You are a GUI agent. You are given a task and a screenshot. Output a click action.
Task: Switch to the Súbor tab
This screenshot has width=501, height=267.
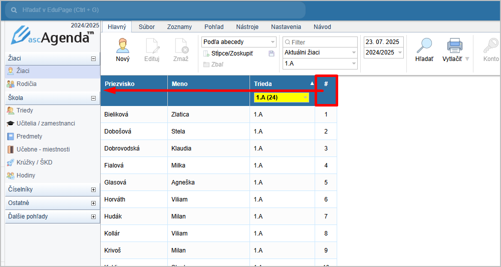(x=147, y=27)
